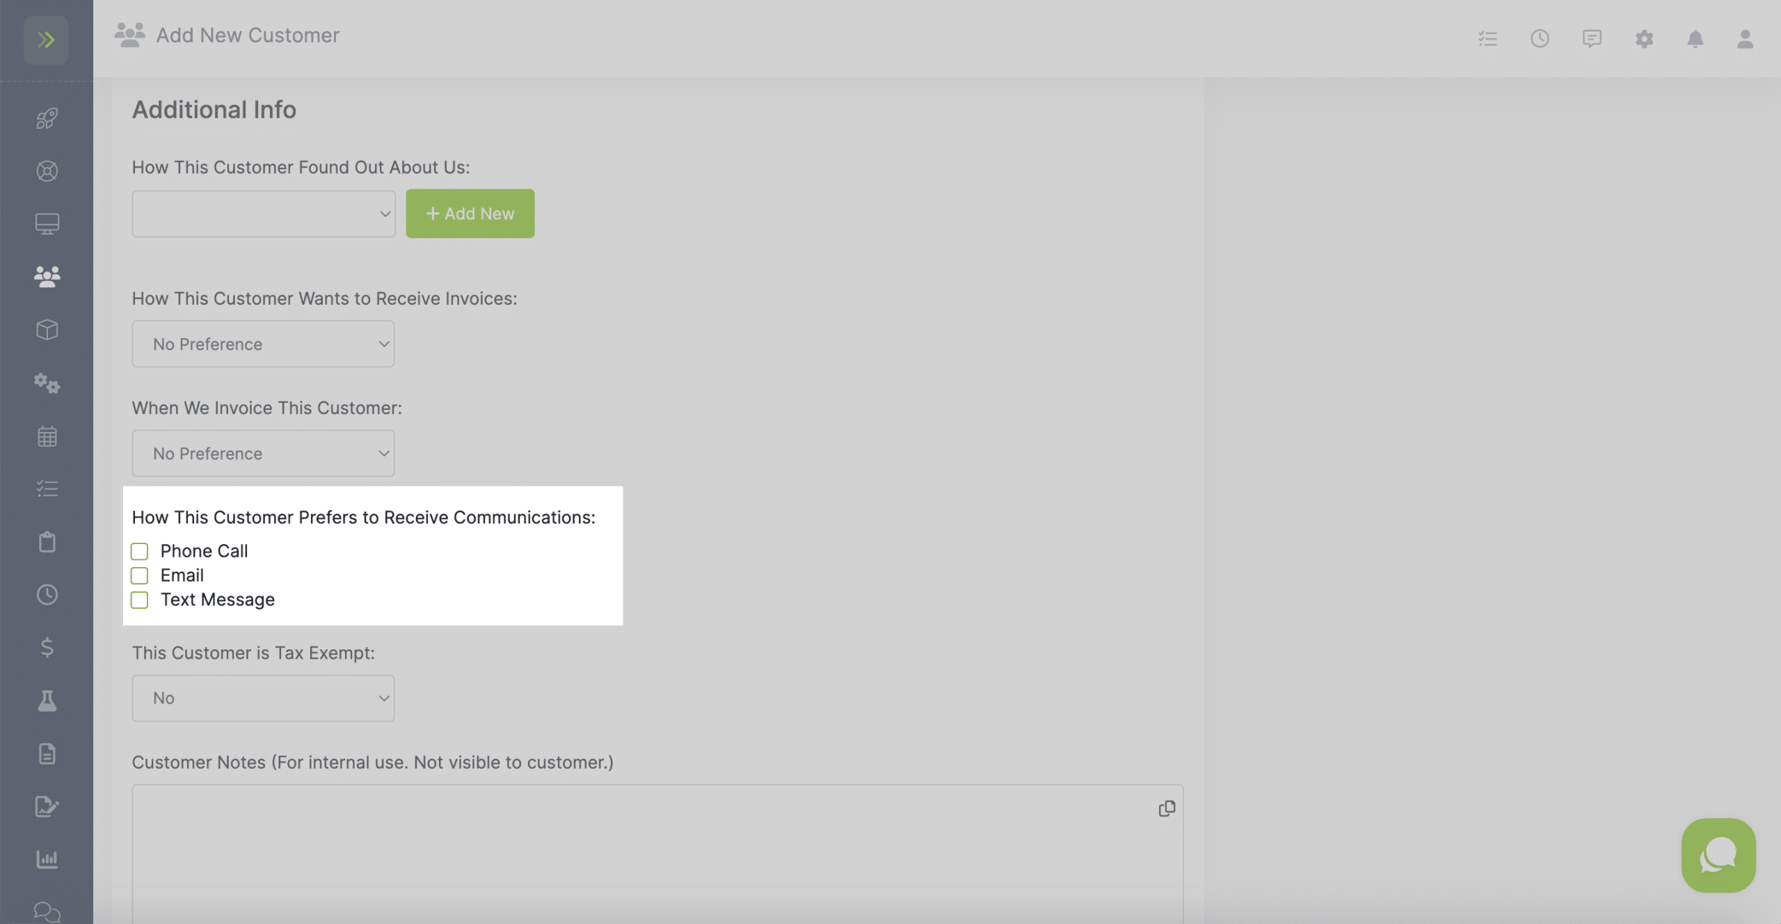Viewport: 1781px width, 924px height.
Task: Open the document file sidebar icon
Action: (47, 754)
